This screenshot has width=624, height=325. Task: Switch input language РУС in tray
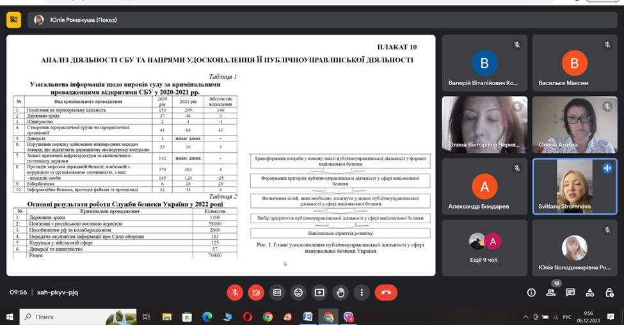(567, 317)
